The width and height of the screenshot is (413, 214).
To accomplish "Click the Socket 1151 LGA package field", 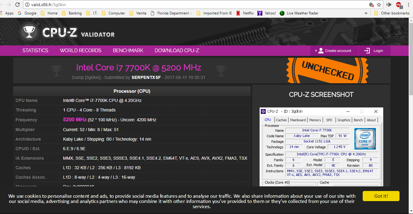I will (317, 141).
